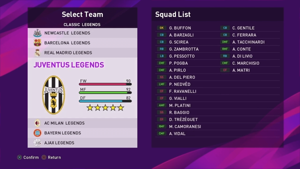Click the Real Madrid Legends crest icon
This screenshot has height=169, width=300.
coord(37,53)
